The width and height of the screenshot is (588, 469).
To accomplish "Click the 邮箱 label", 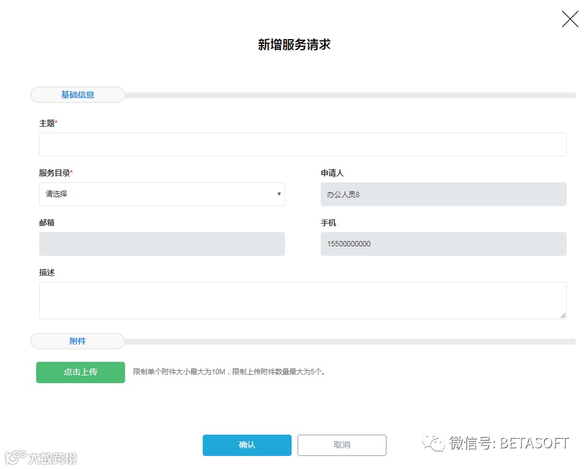I will (x=47, y=223).
